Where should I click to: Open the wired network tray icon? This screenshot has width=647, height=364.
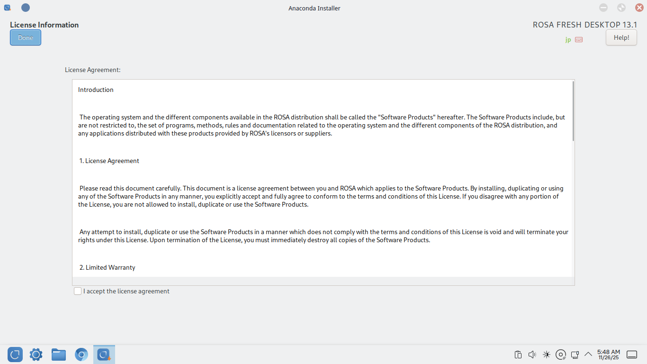point(575,355)
